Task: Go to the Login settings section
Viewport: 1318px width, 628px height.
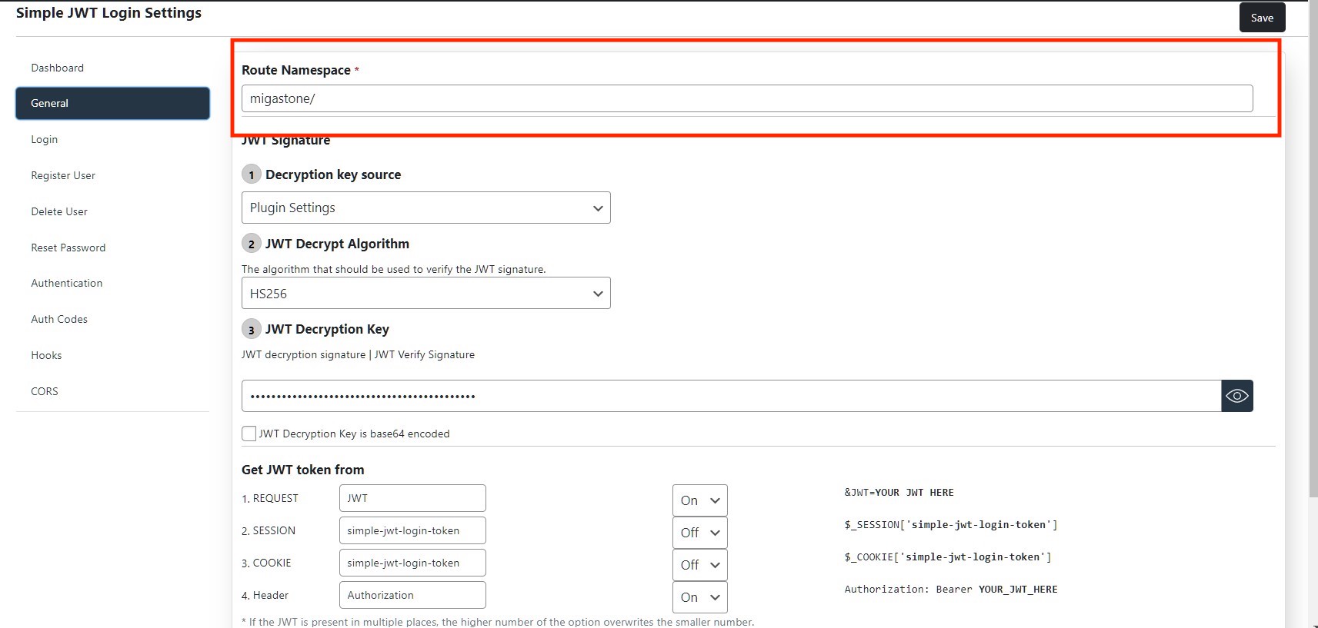Action: 45,139
